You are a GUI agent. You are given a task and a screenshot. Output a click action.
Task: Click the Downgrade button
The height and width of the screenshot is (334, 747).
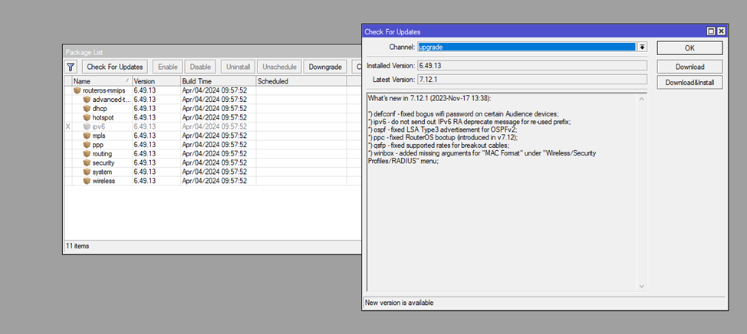point(325,67)
